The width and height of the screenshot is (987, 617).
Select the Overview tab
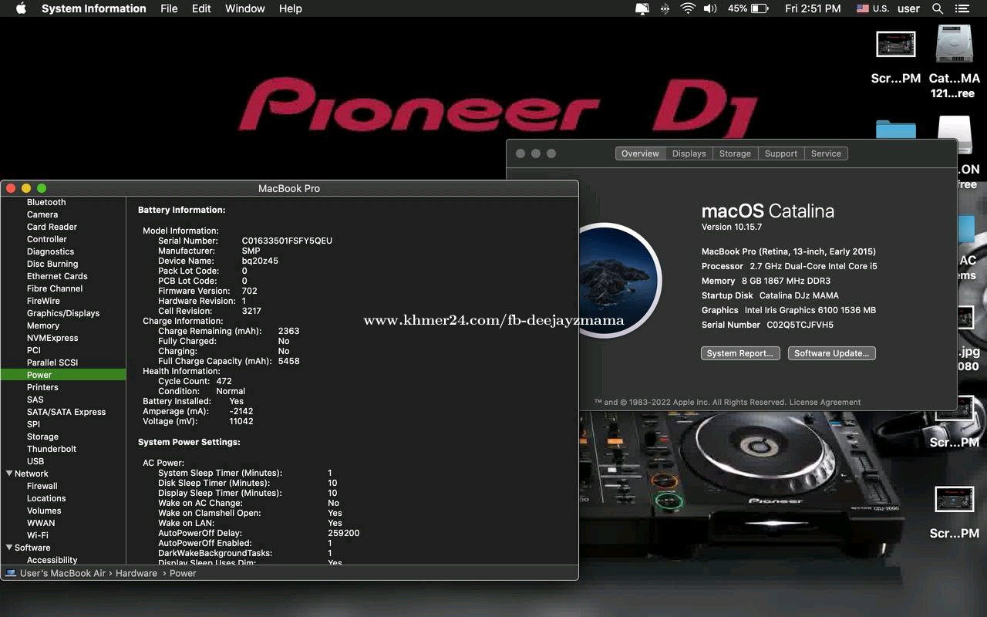(640, 153)
